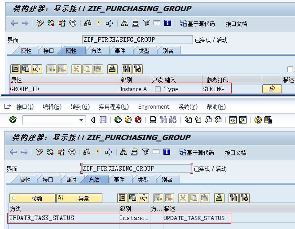Click the Create New Session icon
295x229 pixels.
(x=233, y=120)
